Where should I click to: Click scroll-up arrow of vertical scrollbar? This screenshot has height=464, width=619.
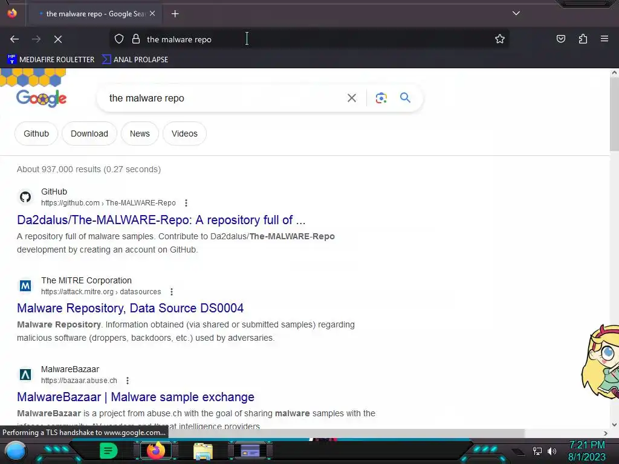pyautogui.click(x=614, y=72)
